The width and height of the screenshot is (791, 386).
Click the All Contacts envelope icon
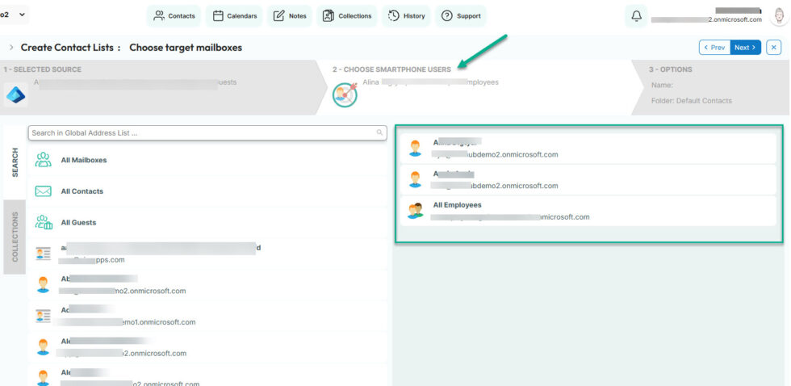coord(44,191)
